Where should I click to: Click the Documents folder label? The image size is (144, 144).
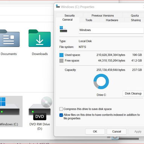[9, 54]
